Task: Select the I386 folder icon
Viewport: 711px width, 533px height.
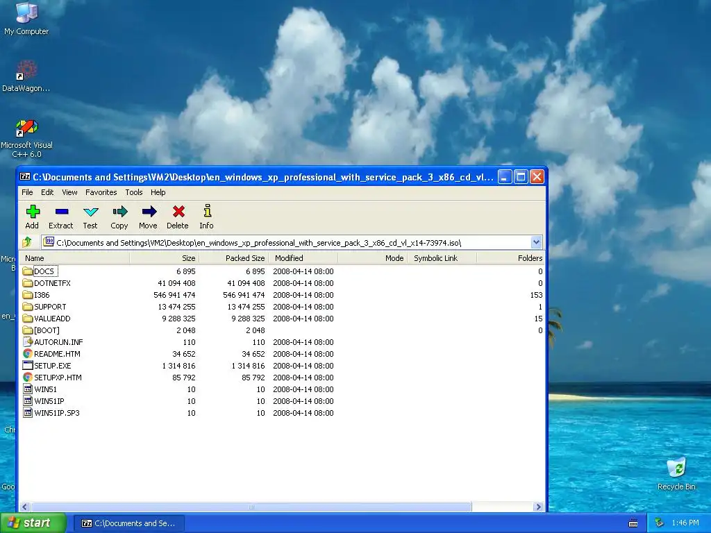Action: click(x=28, y=294)
